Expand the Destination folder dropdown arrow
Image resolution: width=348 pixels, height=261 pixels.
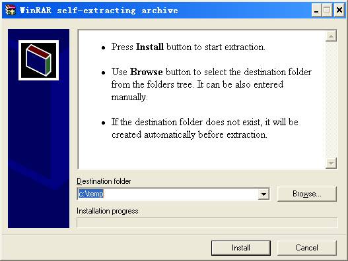(x=263, y=194)
